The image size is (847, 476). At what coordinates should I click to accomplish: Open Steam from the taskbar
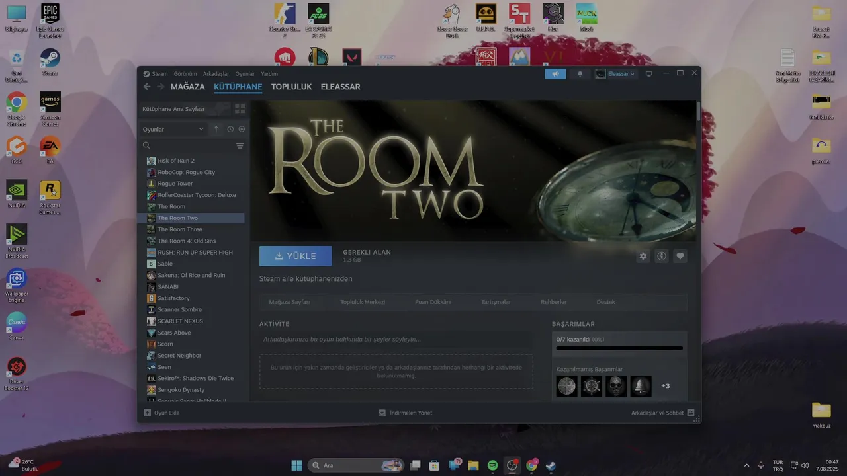click(551, 465)
